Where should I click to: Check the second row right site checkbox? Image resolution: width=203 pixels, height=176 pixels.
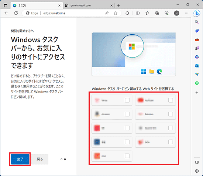(171, 114)
